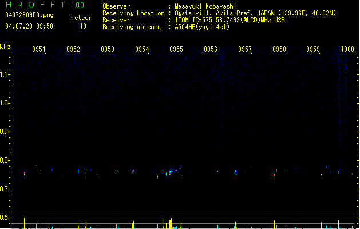Click the 0.6 kHz axis label
This screenshot has width=360, height=229.
click(x=5, y=218)
